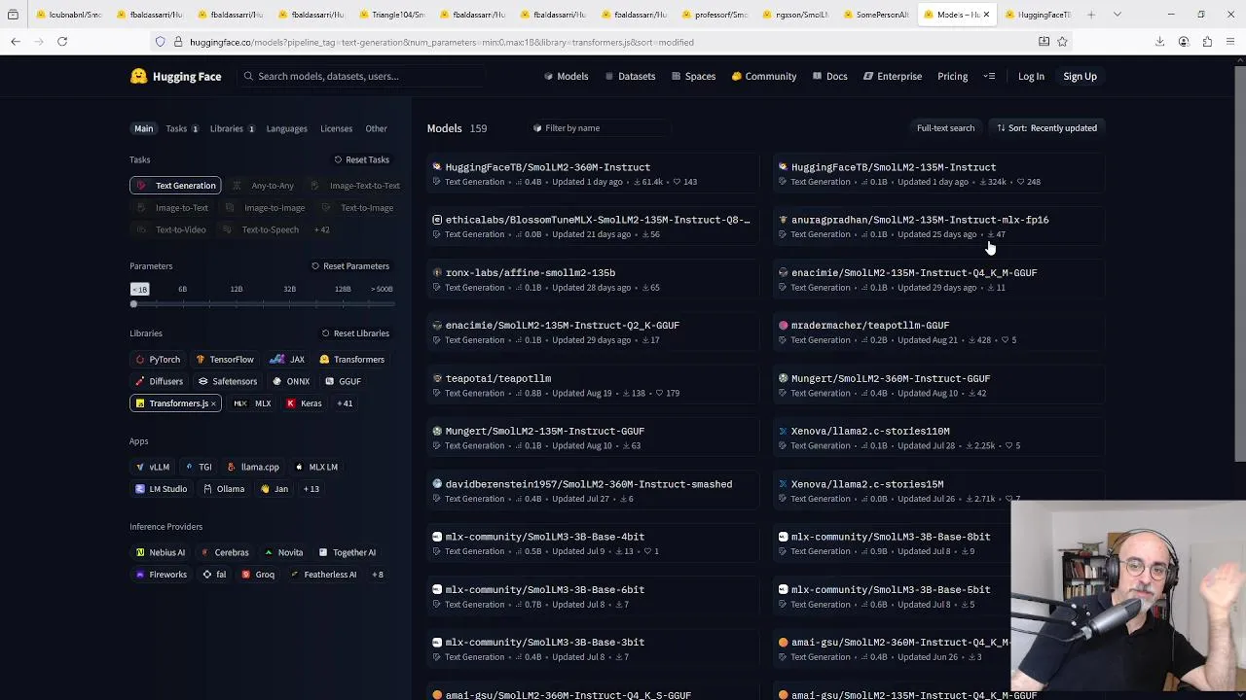Image resolution: width=1246 pixels, height=700 pixels.
Task: Click the Diffusers library icon
Action: [140, 381]
